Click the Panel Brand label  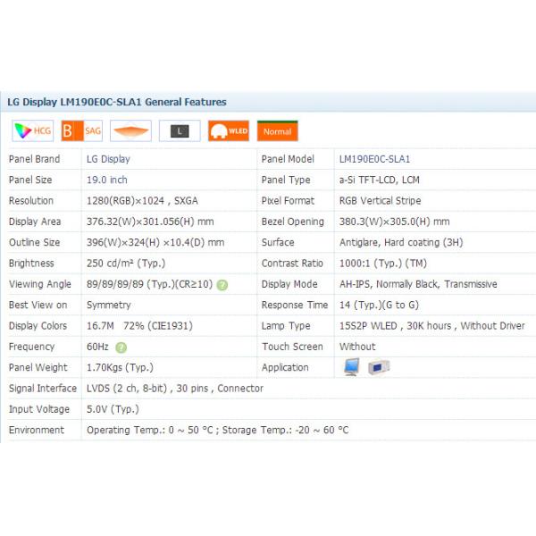click(34, 159)
